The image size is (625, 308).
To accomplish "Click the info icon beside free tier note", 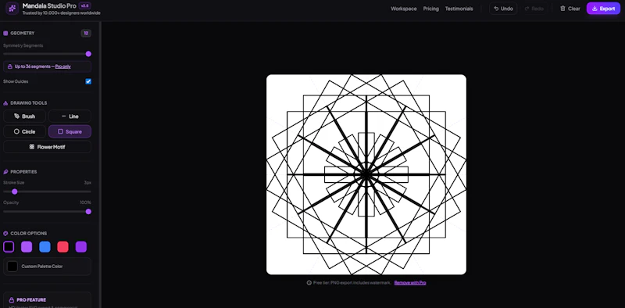I will pos(309,283).
